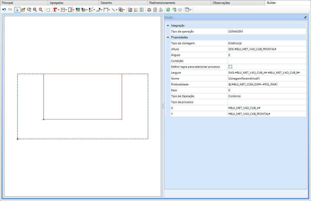Screen dimensions: 311x201
Task: Click the cascading windows icon
Action: 187,10
